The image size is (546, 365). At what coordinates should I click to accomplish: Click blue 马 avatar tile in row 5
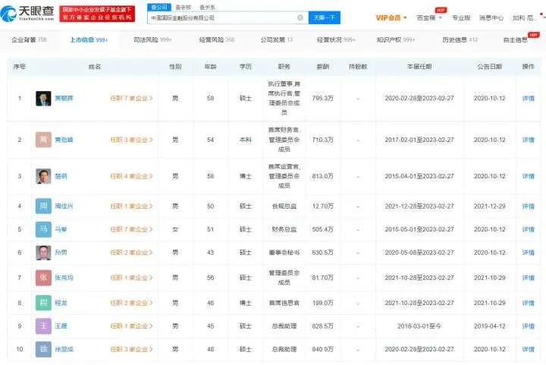(x=43, y=229)
